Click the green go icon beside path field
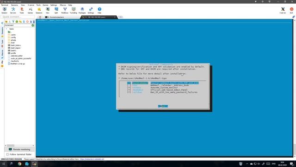Viewport: 296px width, 167px height. (x=33, y=25)
